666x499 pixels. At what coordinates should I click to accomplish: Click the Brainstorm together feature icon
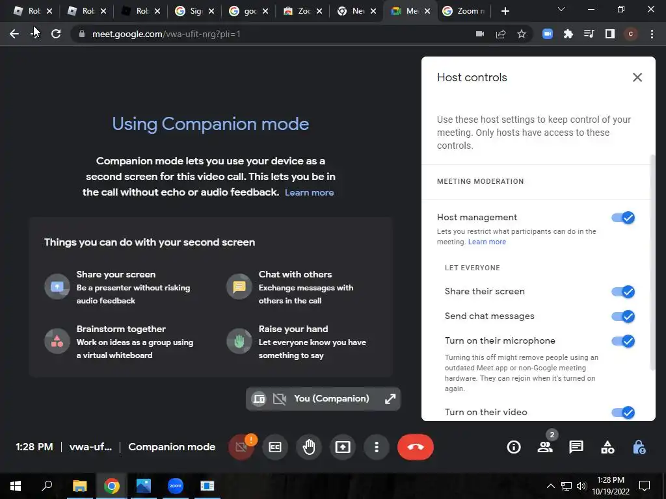[57, 341]
